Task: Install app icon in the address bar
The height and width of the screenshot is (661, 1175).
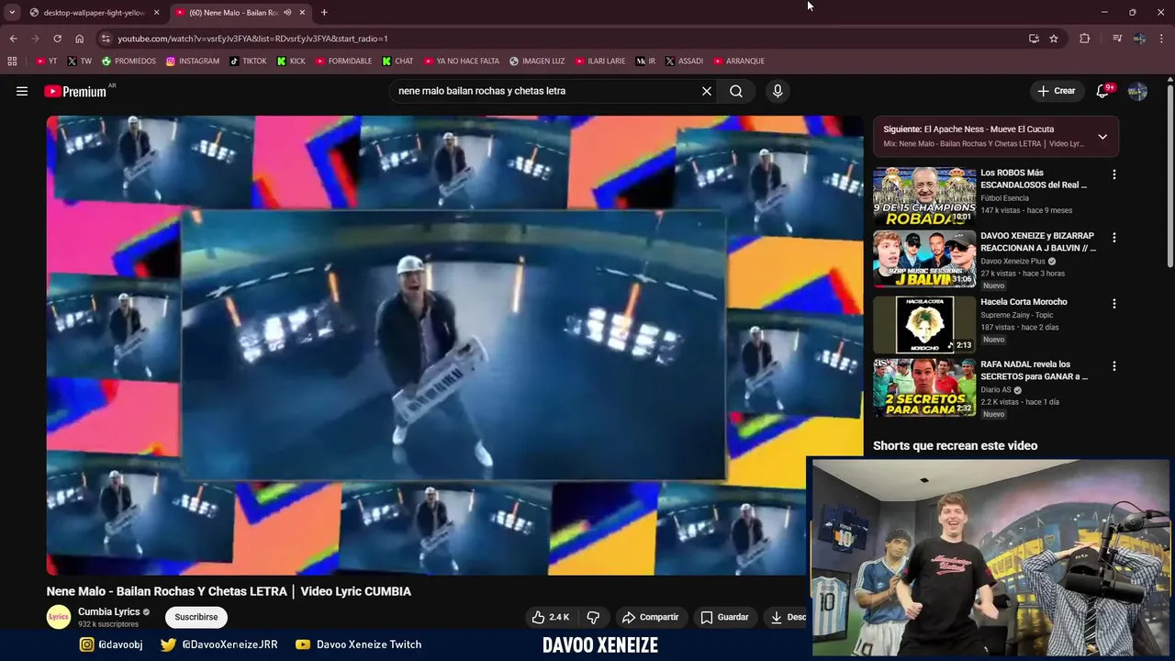Action: tap(1035, 39)
